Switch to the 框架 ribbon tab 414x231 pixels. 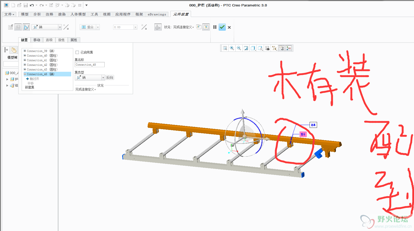click(x=139, y=14)
